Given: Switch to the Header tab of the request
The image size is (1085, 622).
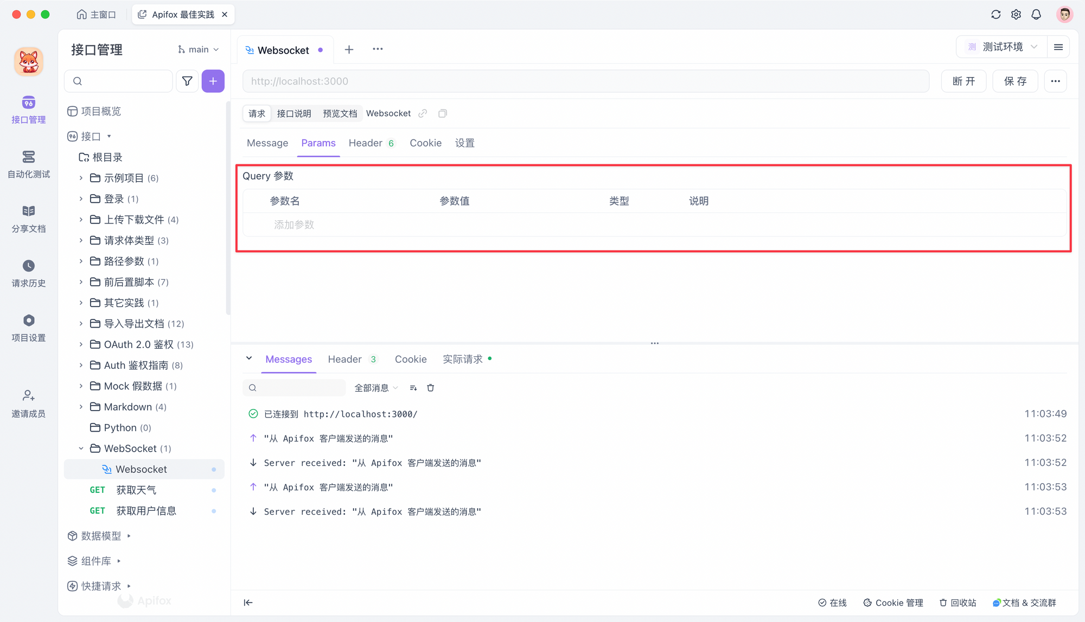Looking at the screenshot, I should 366,143.
